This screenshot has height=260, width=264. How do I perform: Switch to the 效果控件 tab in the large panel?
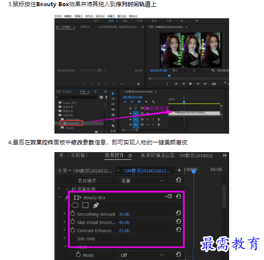[114, 155]
